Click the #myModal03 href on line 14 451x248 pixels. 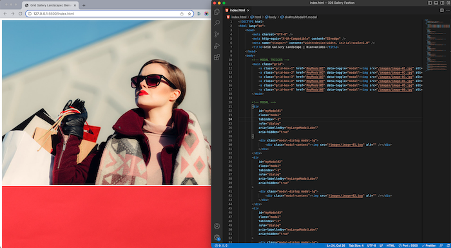pyautogui.click(x=316, y=76)
